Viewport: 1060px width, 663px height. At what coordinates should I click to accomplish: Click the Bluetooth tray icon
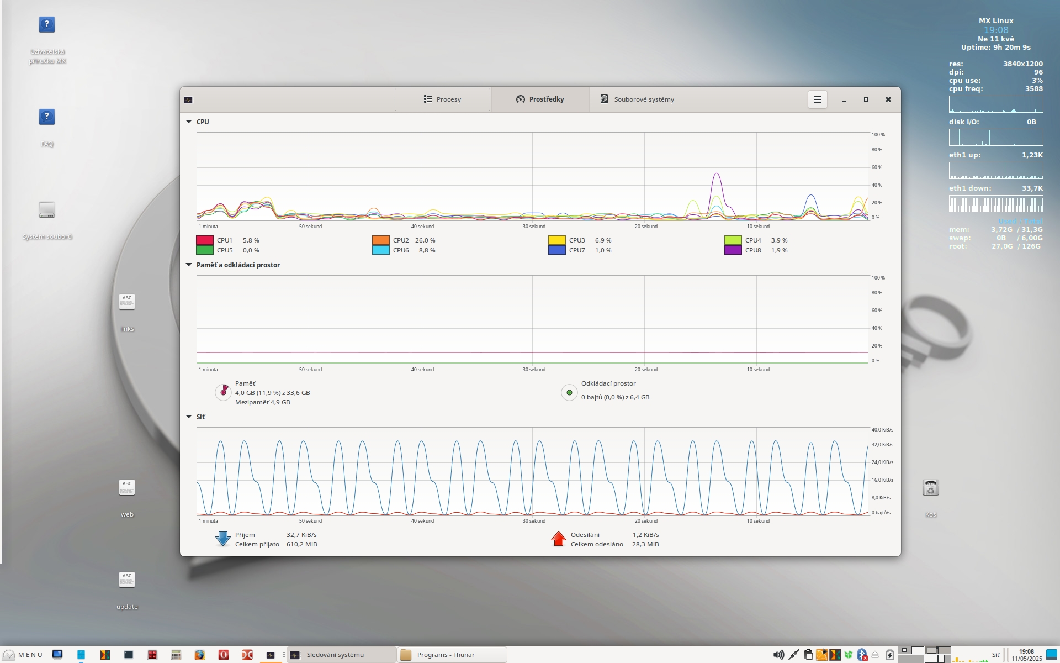tap(862, 655)
